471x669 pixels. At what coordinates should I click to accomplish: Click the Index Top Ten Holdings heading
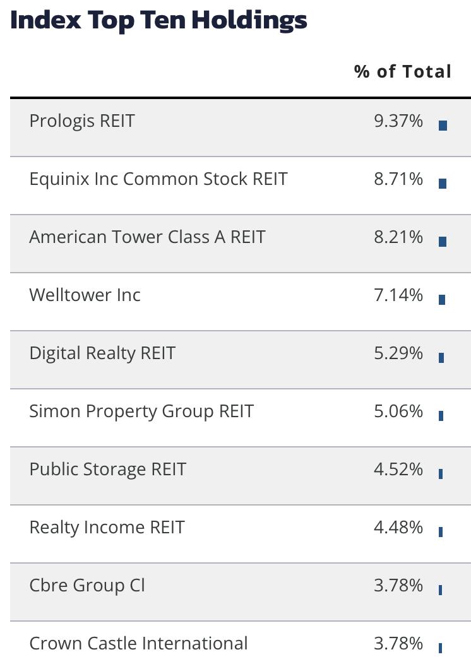(158, 20)
